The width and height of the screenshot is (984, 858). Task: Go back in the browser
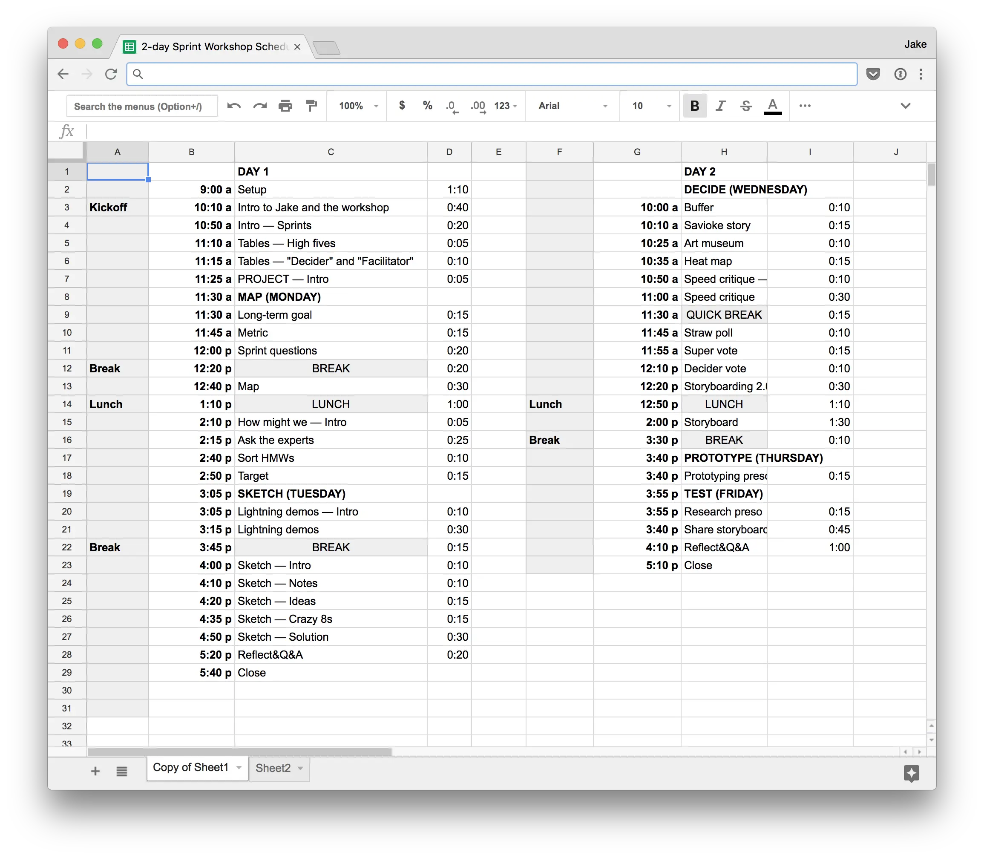(63, 74)
